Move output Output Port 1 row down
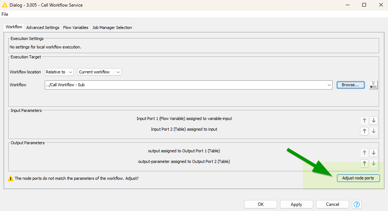 (x=374, y=153)
